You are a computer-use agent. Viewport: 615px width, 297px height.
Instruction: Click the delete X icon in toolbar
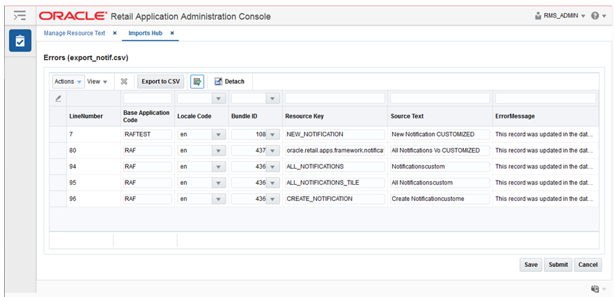[x=124, y=82]
